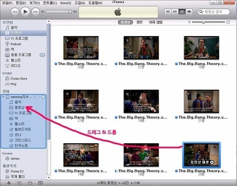
Task: Open the 고급(A) menu
Action: (80, 3)
